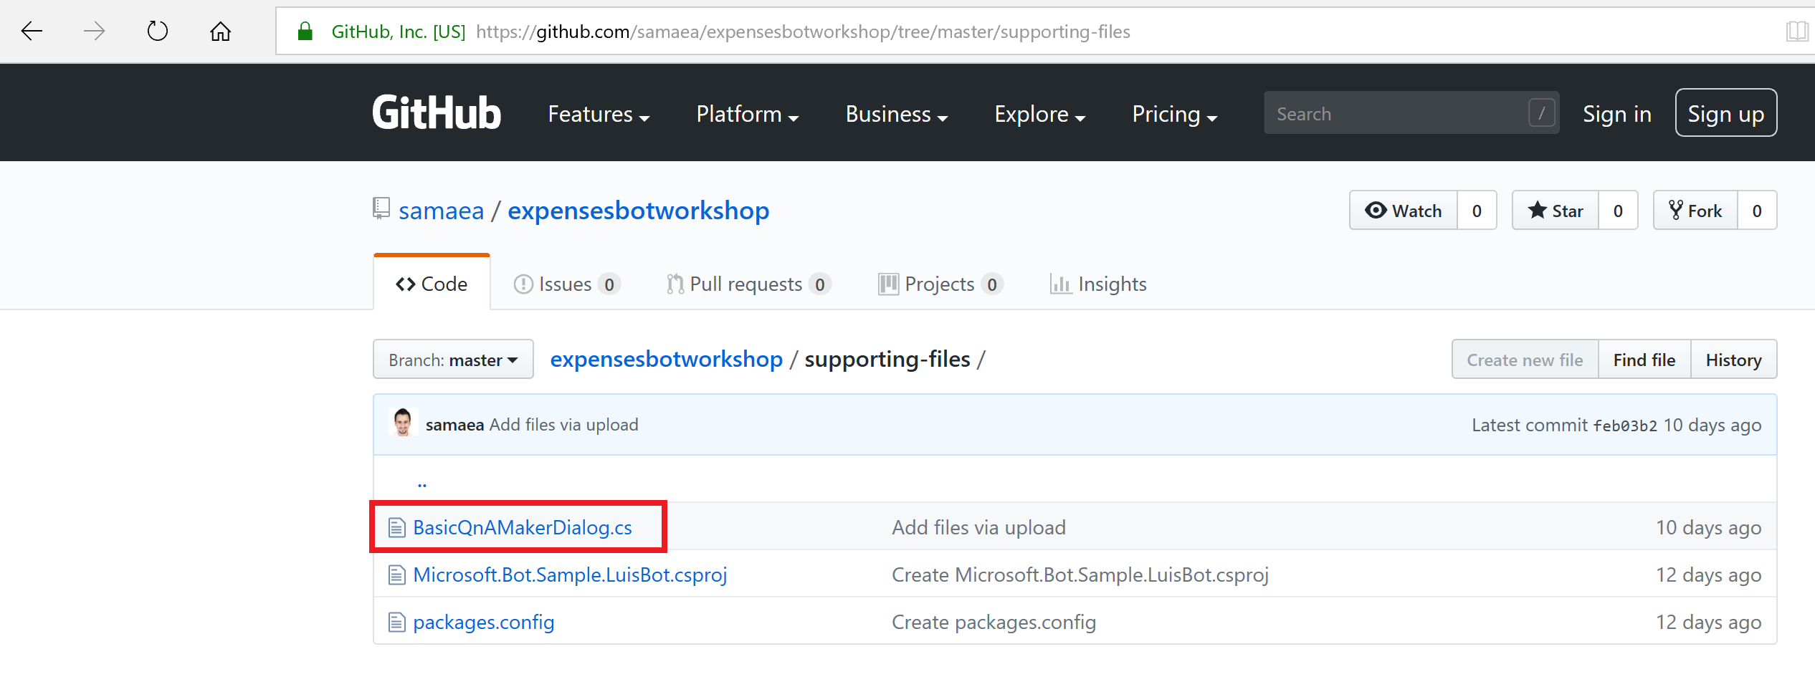Open reading view icon in address bar
The width and height of the screenshot is (1815, 687).
point(1798,31)
